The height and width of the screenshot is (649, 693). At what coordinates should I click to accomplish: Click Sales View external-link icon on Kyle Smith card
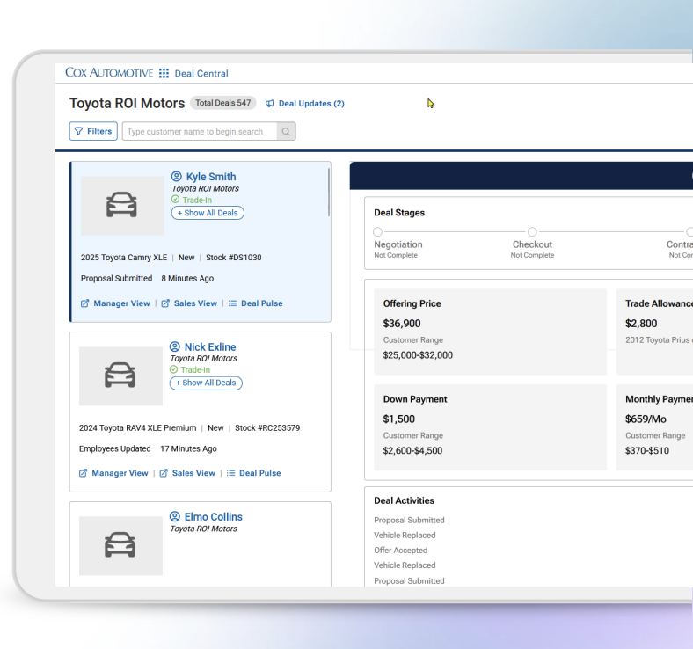pyautogui.click(x=164, y=303)
